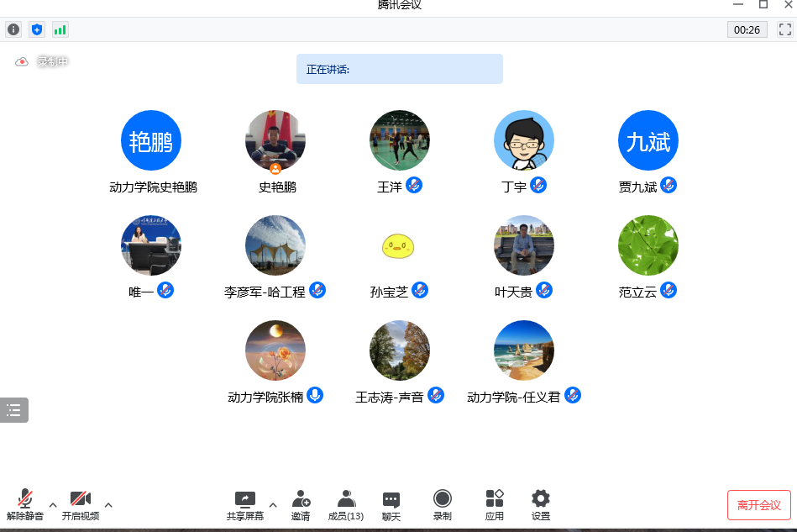Click the blue security shield icon
Screen dimensions: 797x532
37,29
